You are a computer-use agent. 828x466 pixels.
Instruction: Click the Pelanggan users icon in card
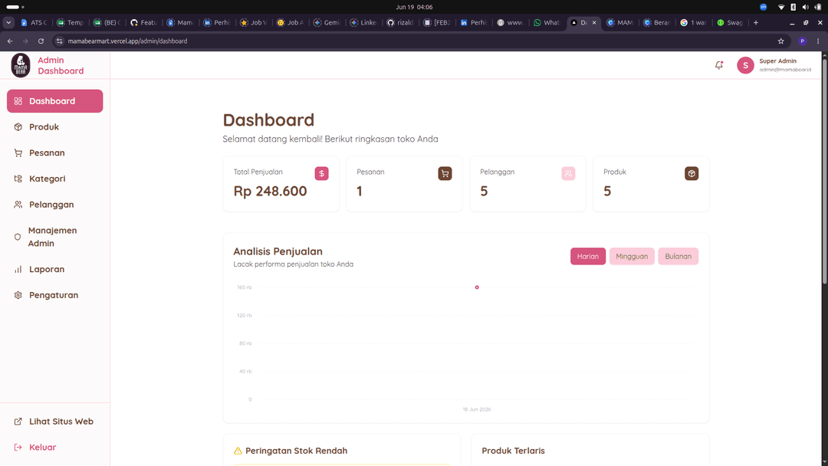(x=568, y=174)
